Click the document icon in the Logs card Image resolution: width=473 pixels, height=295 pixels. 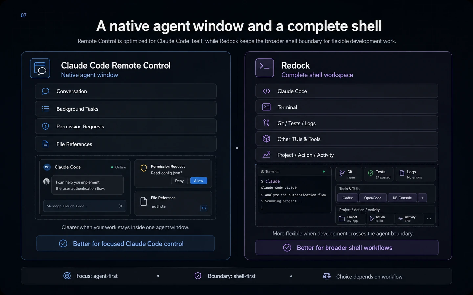(402, 173)
